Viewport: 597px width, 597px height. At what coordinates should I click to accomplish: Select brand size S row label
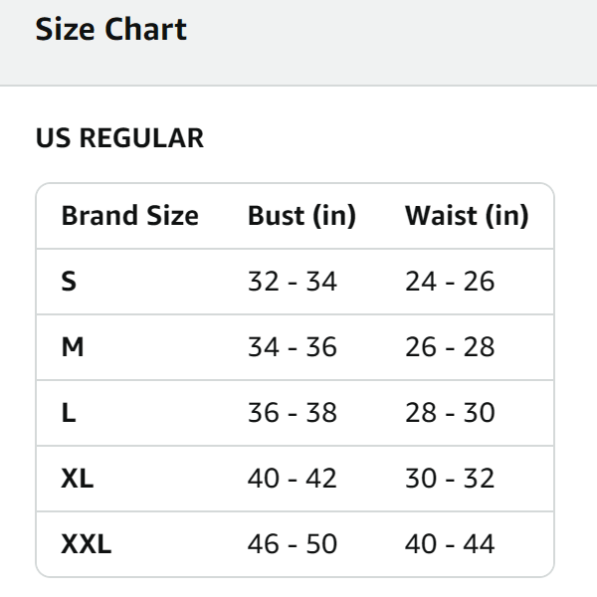69,282
